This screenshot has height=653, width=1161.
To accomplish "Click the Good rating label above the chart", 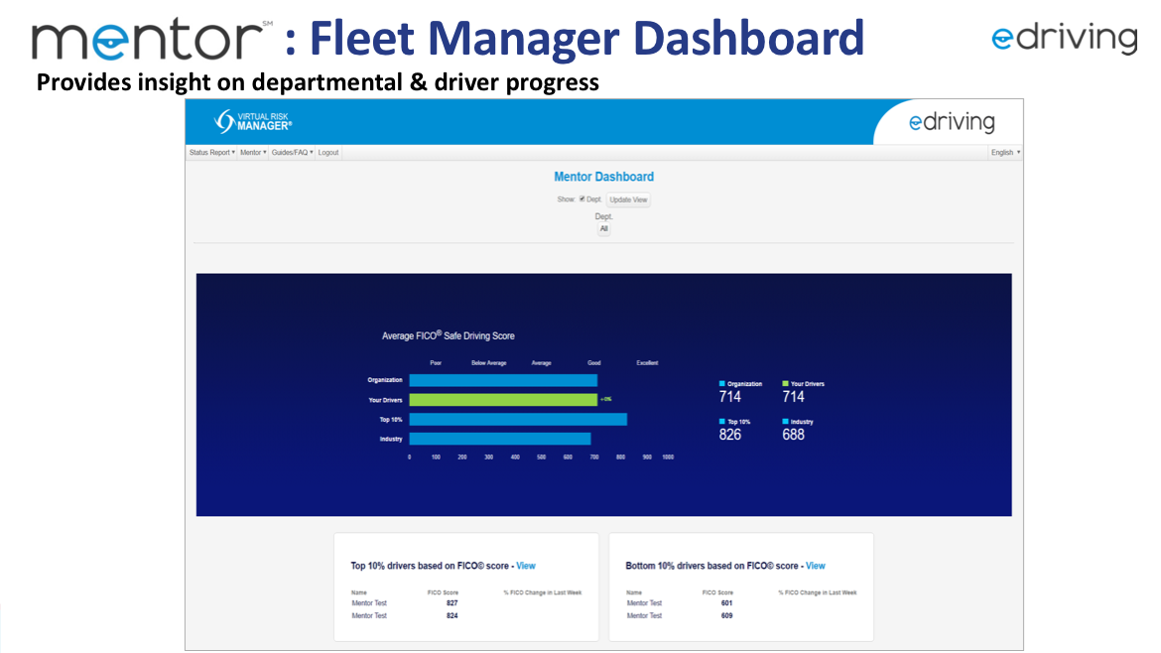I will (593, 363).
